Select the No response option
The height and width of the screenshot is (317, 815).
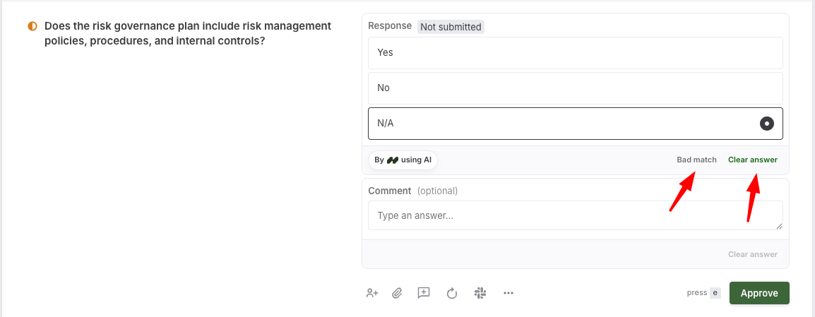point(576,88)
